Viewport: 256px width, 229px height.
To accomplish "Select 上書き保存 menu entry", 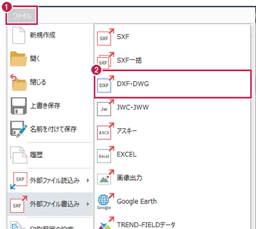I will [45, 106].
